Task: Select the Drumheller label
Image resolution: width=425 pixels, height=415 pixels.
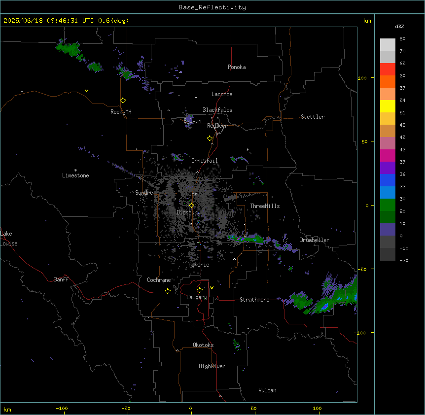Action: pos(315,240)
